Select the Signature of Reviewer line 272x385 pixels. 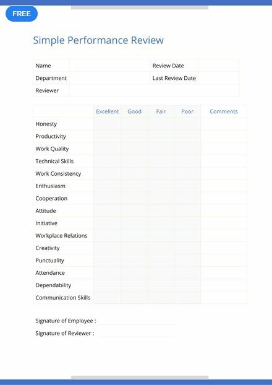click(137, 334)
